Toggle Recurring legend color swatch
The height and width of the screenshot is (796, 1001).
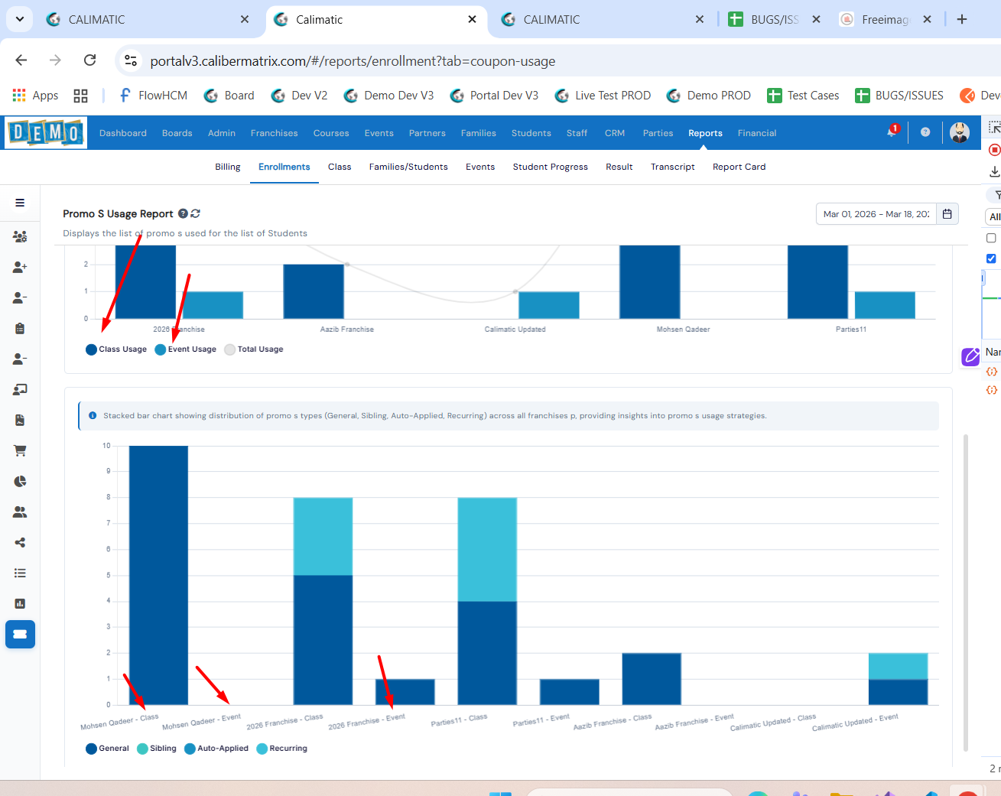(262, 749)
